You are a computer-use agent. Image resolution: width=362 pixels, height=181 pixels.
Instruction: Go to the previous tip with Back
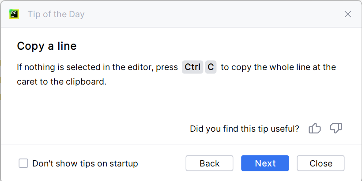coord(209,163)
